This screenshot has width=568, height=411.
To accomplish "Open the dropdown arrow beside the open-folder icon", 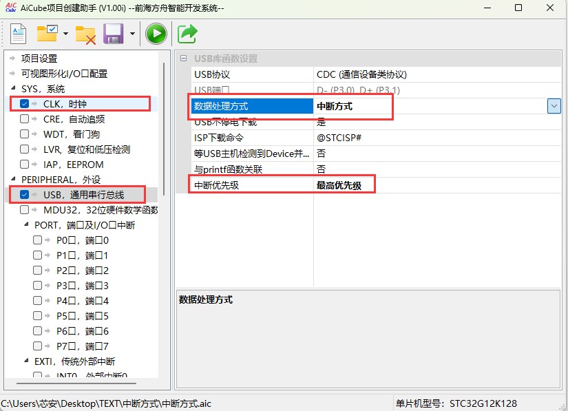I will pyautogui.click(x=65, y=34).
